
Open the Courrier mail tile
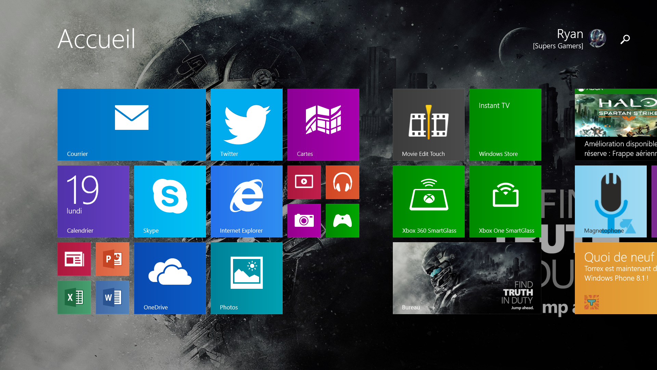pyautogui.click(x=132, y=125)
